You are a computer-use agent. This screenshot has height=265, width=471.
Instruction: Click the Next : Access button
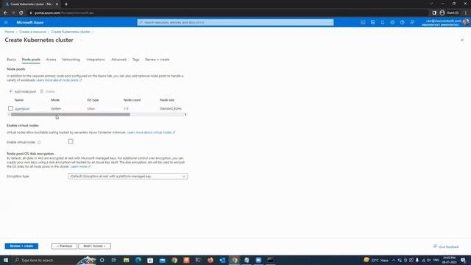[95, 246]
